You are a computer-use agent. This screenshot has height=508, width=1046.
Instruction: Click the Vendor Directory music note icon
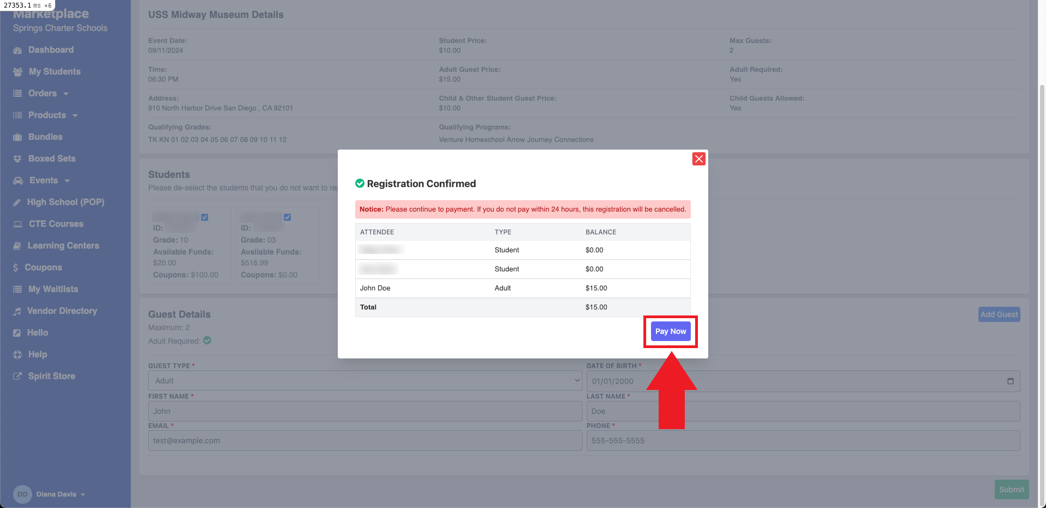coord(17,311)
